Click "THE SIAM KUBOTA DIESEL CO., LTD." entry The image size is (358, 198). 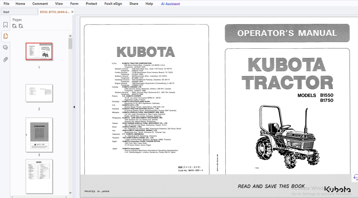(138, 138)
